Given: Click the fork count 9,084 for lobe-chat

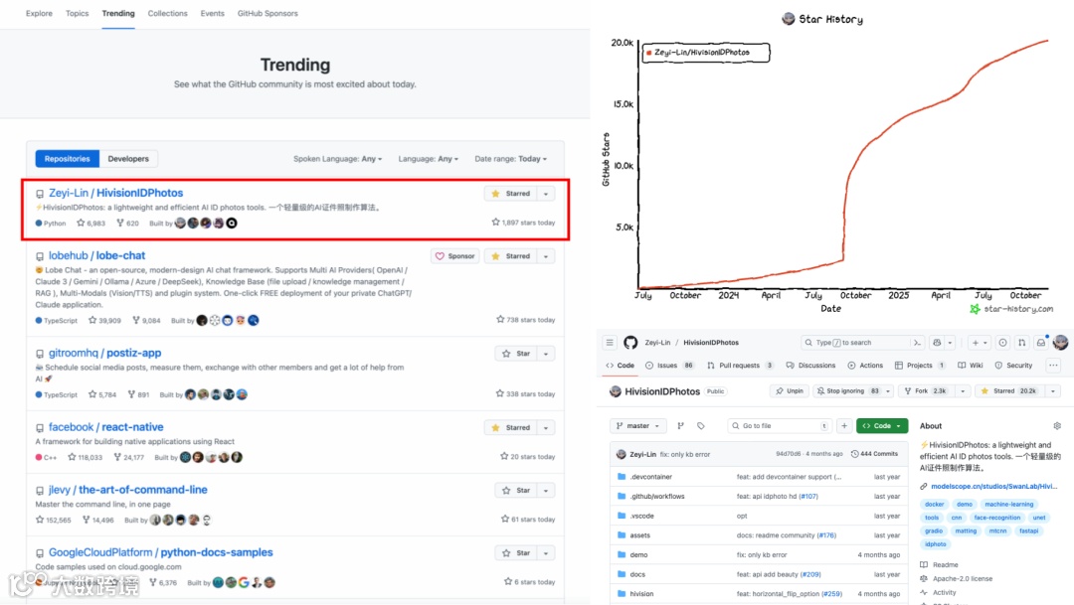Looking at the screenshot, I should point(146,320).
